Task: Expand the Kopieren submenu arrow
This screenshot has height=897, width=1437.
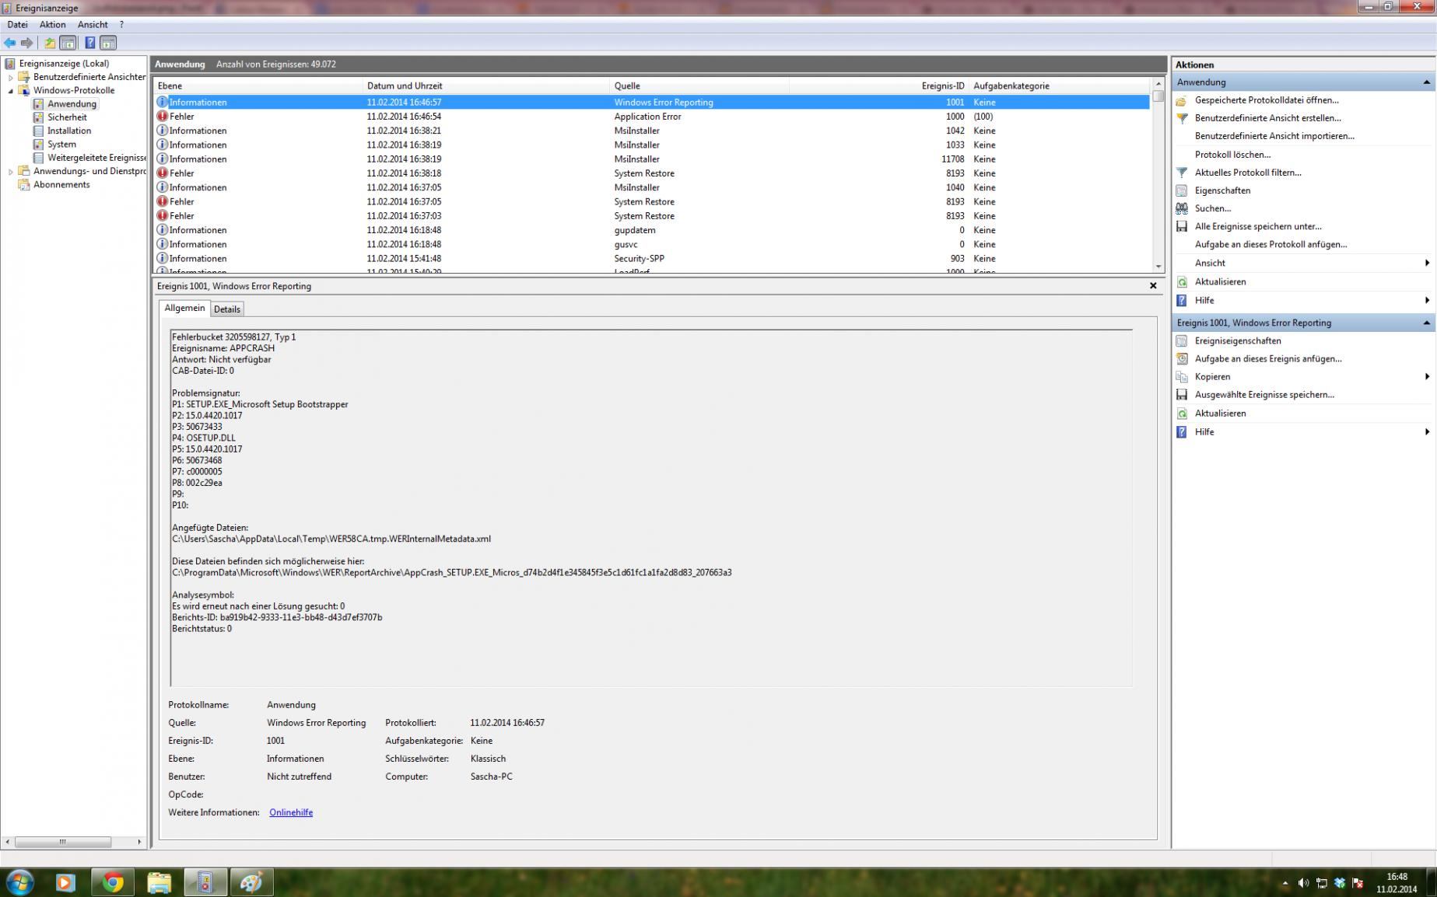Action: (1427, 376)
